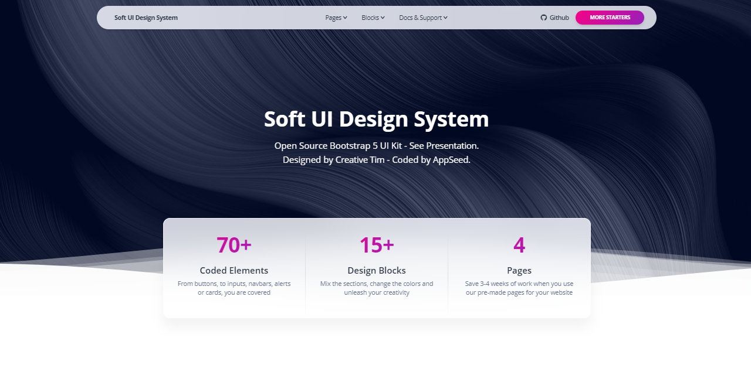Click the Design Blocks card description
This screenshot has width=751, height=375.
coord(376,288)
